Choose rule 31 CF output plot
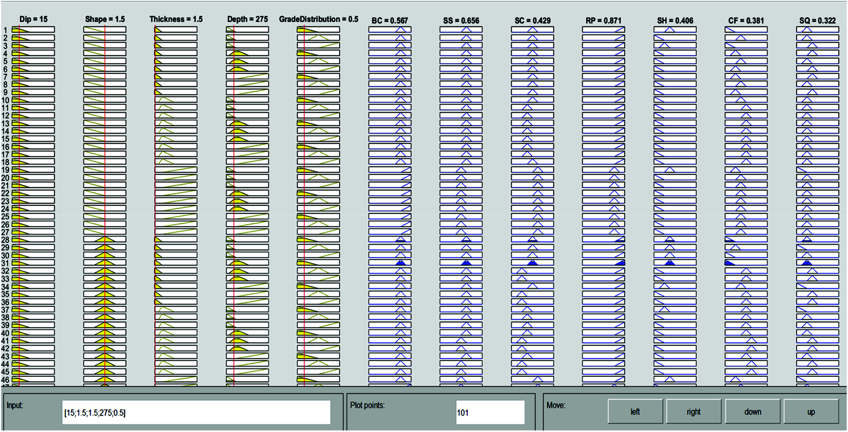This screenshot has width=848, height=432. 746,263
